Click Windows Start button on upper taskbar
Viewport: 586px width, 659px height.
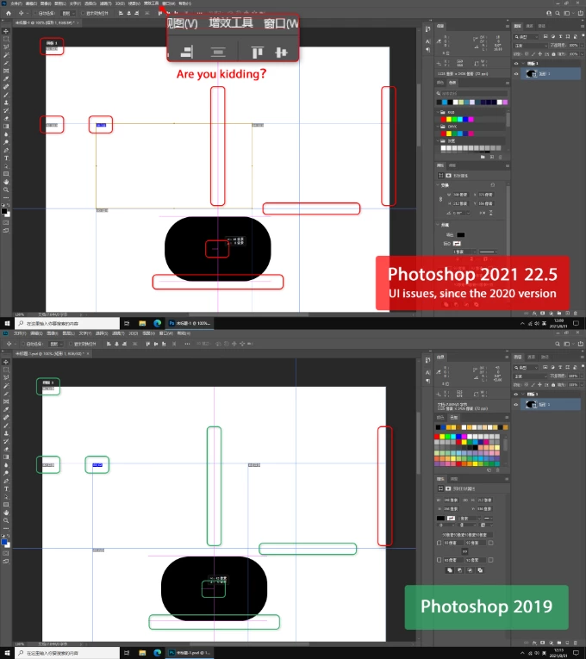pos(7,323)
